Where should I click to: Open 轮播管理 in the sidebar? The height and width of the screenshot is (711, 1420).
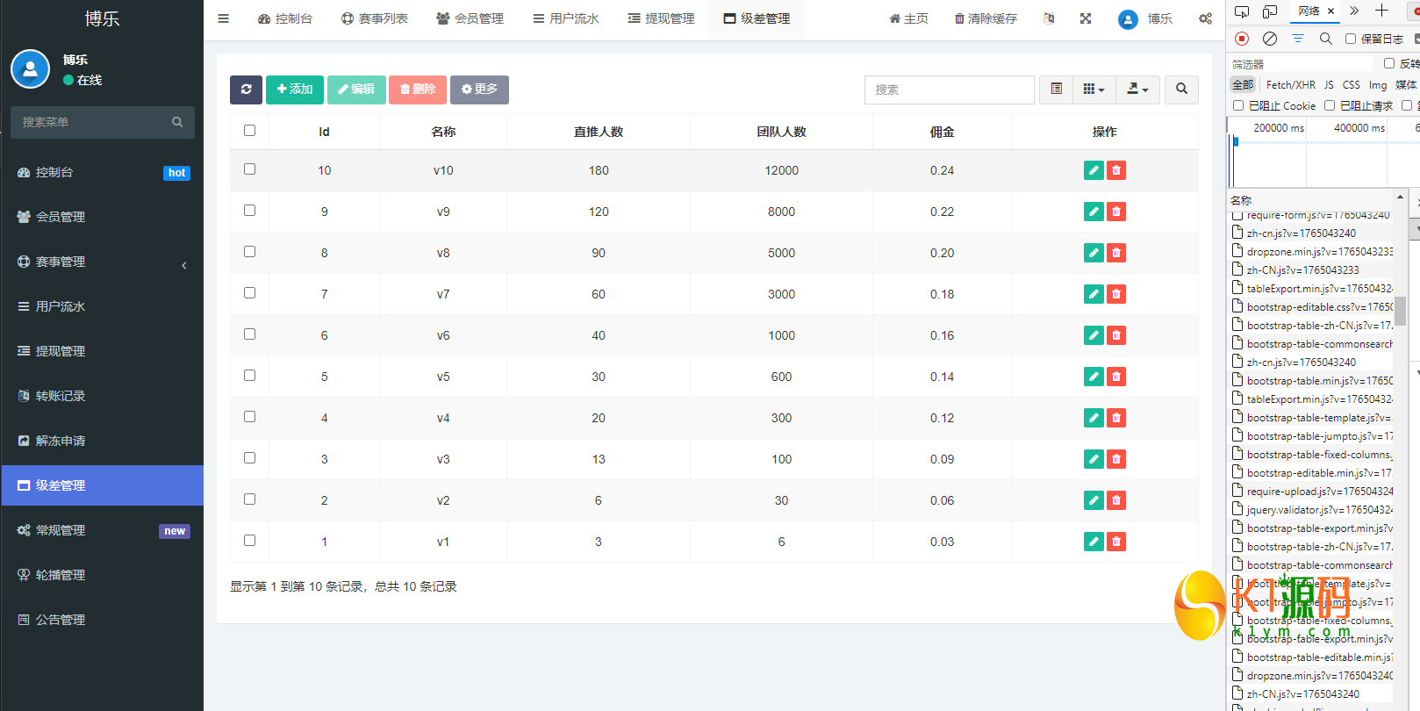pyautogui.click(x=102, y=575)
